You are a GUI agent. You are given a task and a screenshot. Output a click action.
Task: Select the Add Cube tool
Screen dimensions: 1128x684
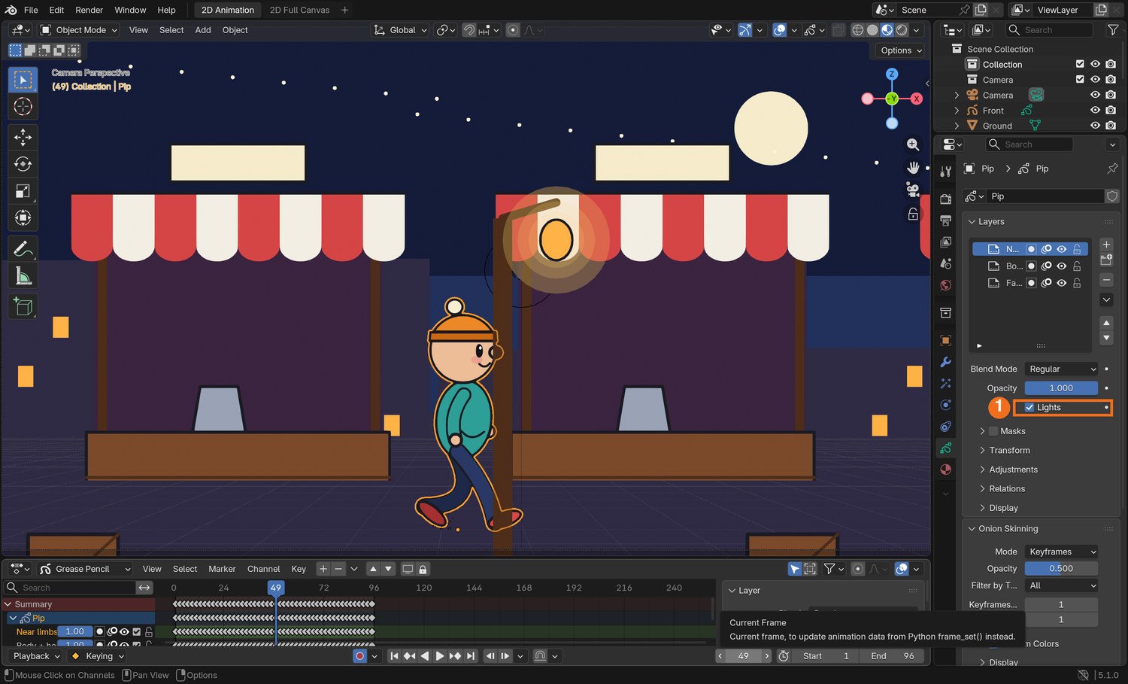click(x=23, y=306)
